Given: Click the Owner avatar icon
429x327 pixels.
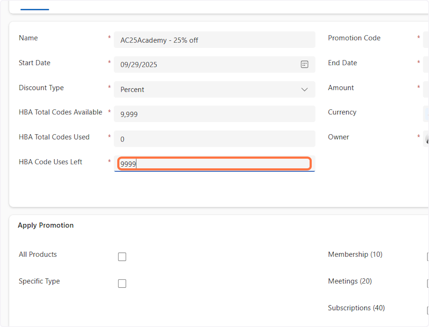Looking at the screenshot, I should tap(427, 139).
